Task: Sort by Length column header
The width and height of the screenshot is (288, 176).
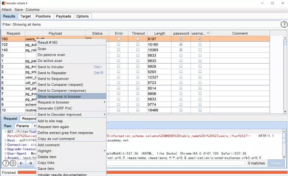Action: click(x=159, y=33)
